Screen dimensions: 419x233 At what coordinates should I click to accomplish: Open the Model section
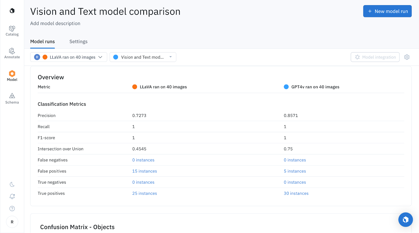tap(12, 76)
